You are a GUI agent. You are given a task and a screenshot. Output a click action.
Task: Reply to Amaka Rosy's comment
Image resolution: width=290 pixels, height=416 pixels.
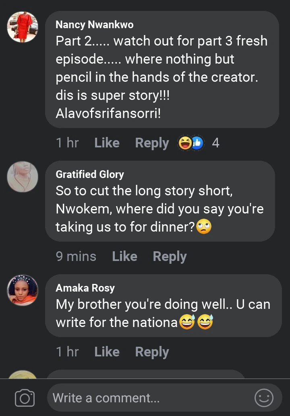point(152,352)
